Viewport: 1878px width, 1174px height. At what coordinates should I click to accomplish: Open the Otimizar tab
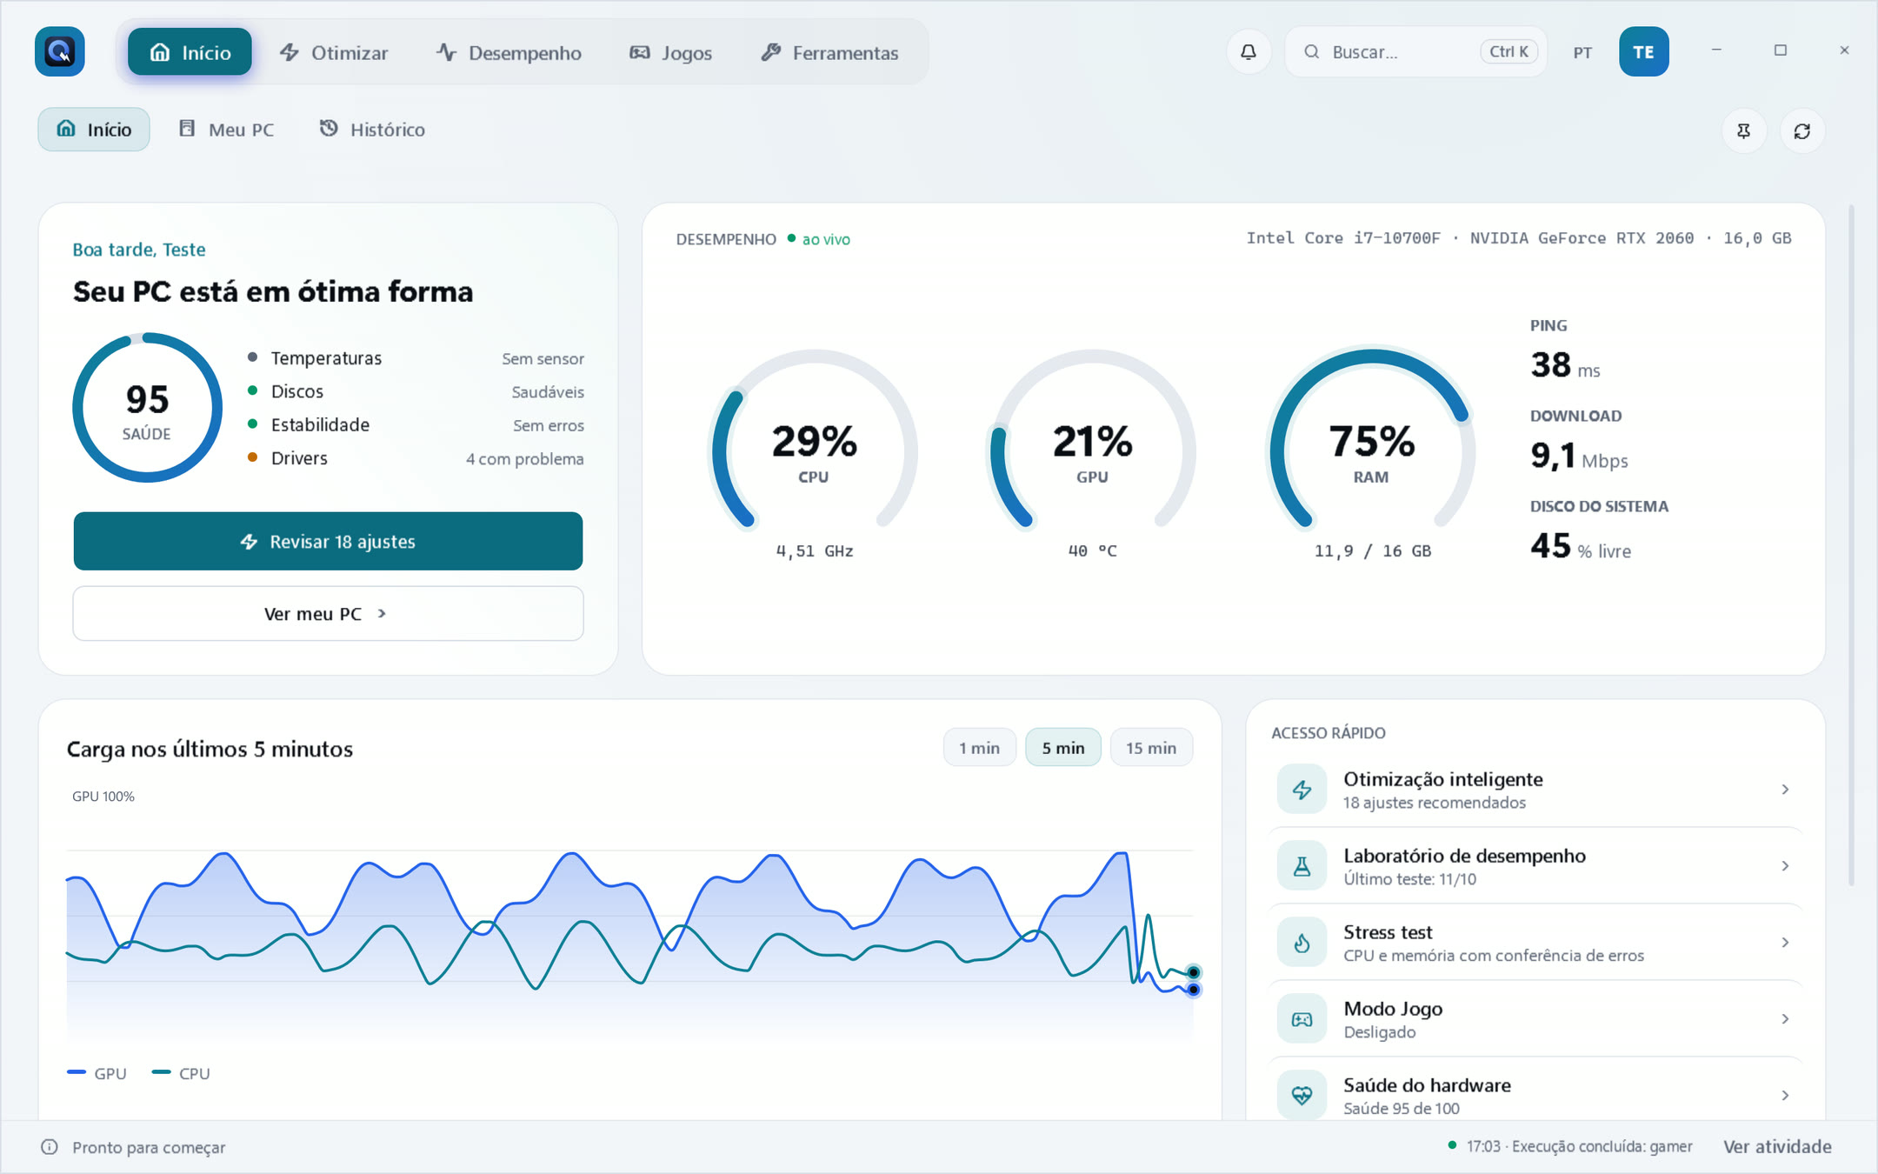[334, 53]
